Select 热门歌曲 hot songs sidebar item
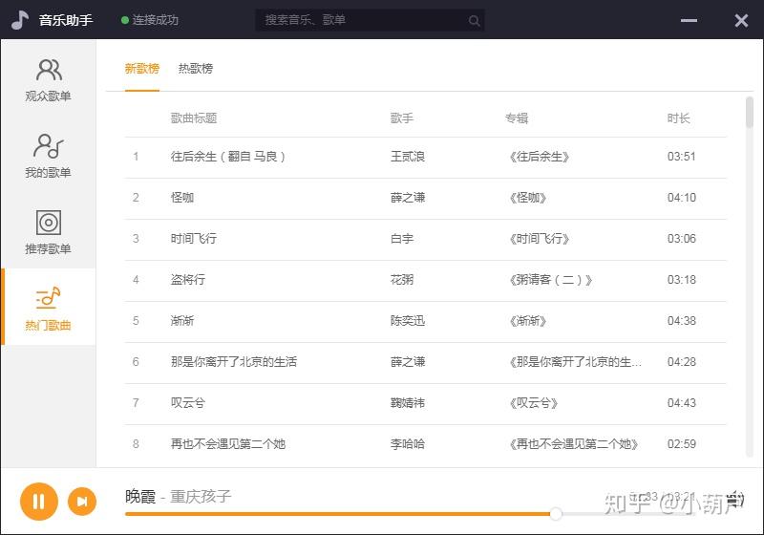The height and width of the screenshot is (535, 764). [48, 309]
